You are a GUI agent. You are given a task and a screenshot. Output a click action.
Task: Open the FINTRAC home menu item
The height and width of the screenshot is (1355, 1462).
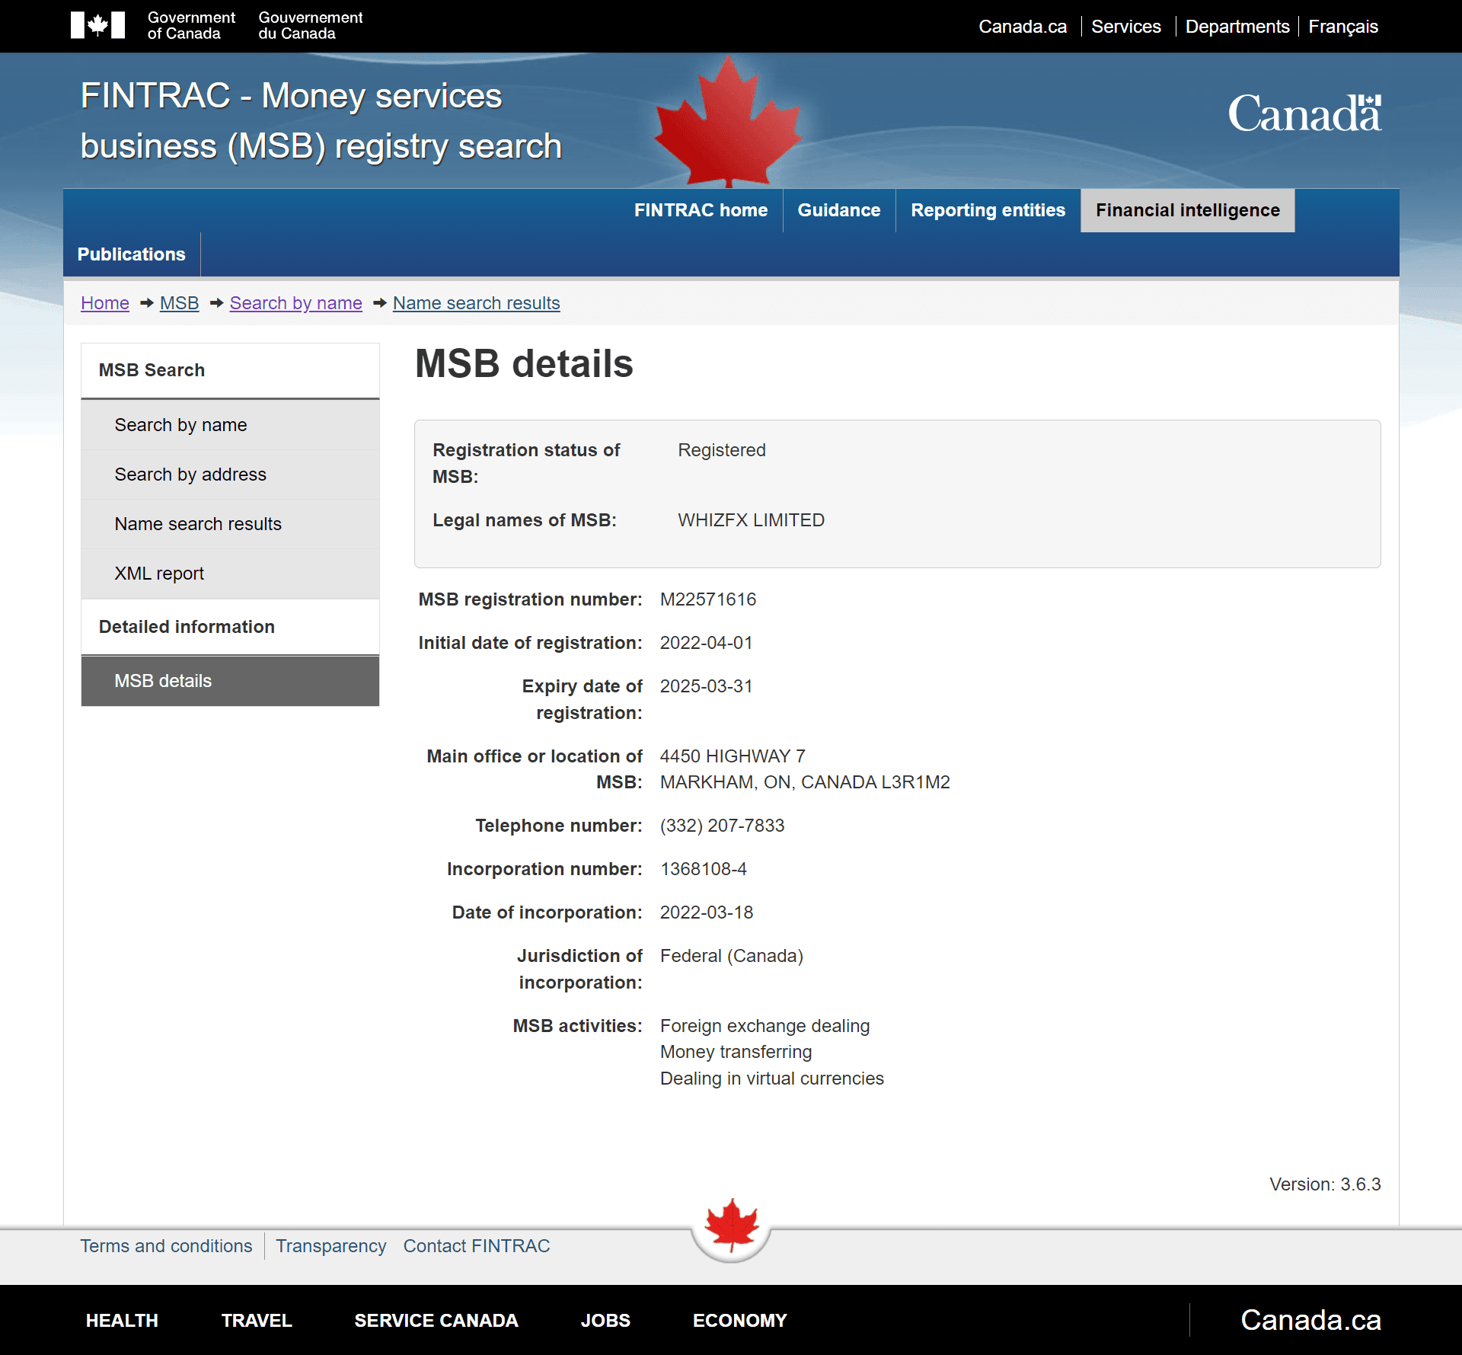click(x=701, y=210)
